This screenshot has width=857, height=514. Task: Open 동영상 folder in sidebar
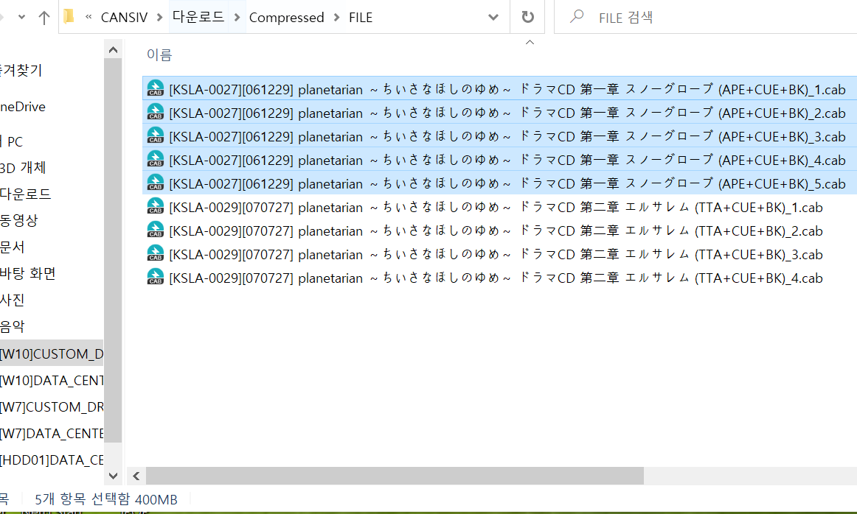coord(18,220)
